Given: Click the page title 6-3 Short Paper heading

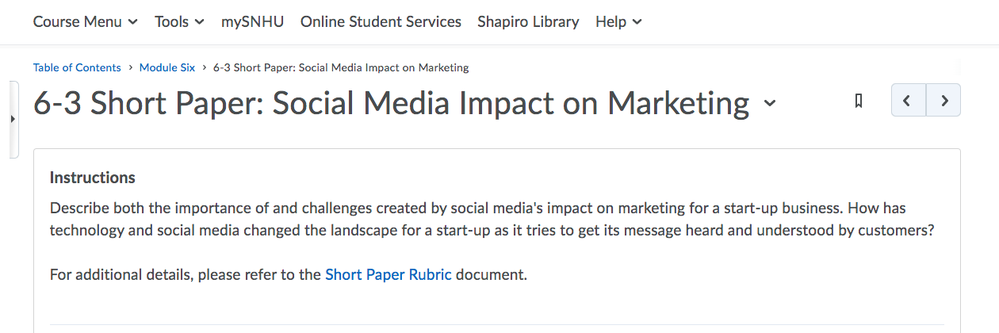Looking at the screenshot, I should point(391,103).
